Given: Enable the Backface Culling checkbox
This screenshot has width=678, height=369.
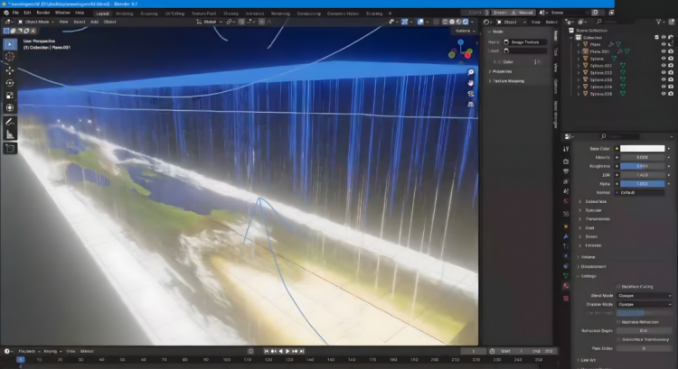Looking at the screenshot, I should [618, 287].
